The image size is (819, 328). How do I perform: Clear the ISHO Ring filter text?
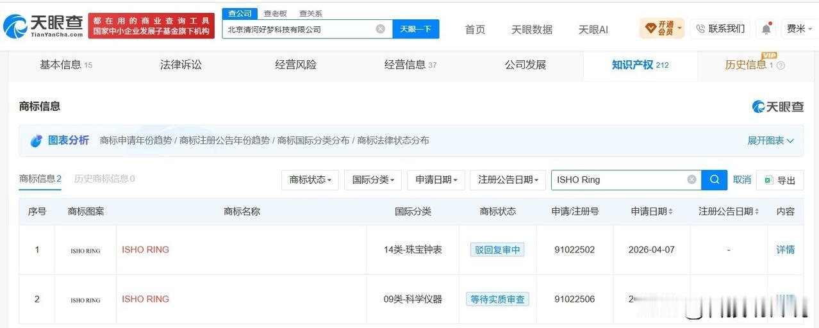click(x=691, y=180)
